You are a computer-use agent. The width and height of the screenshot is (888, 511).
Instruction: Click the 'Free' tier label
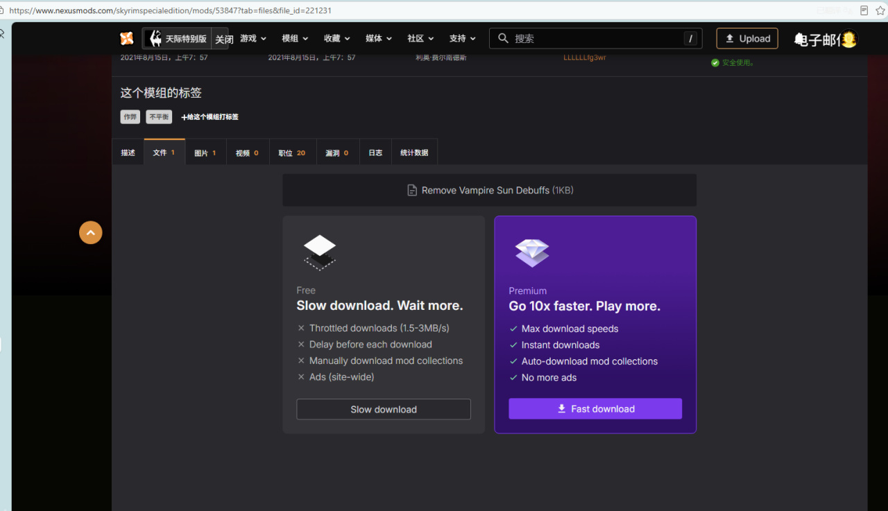306,291
